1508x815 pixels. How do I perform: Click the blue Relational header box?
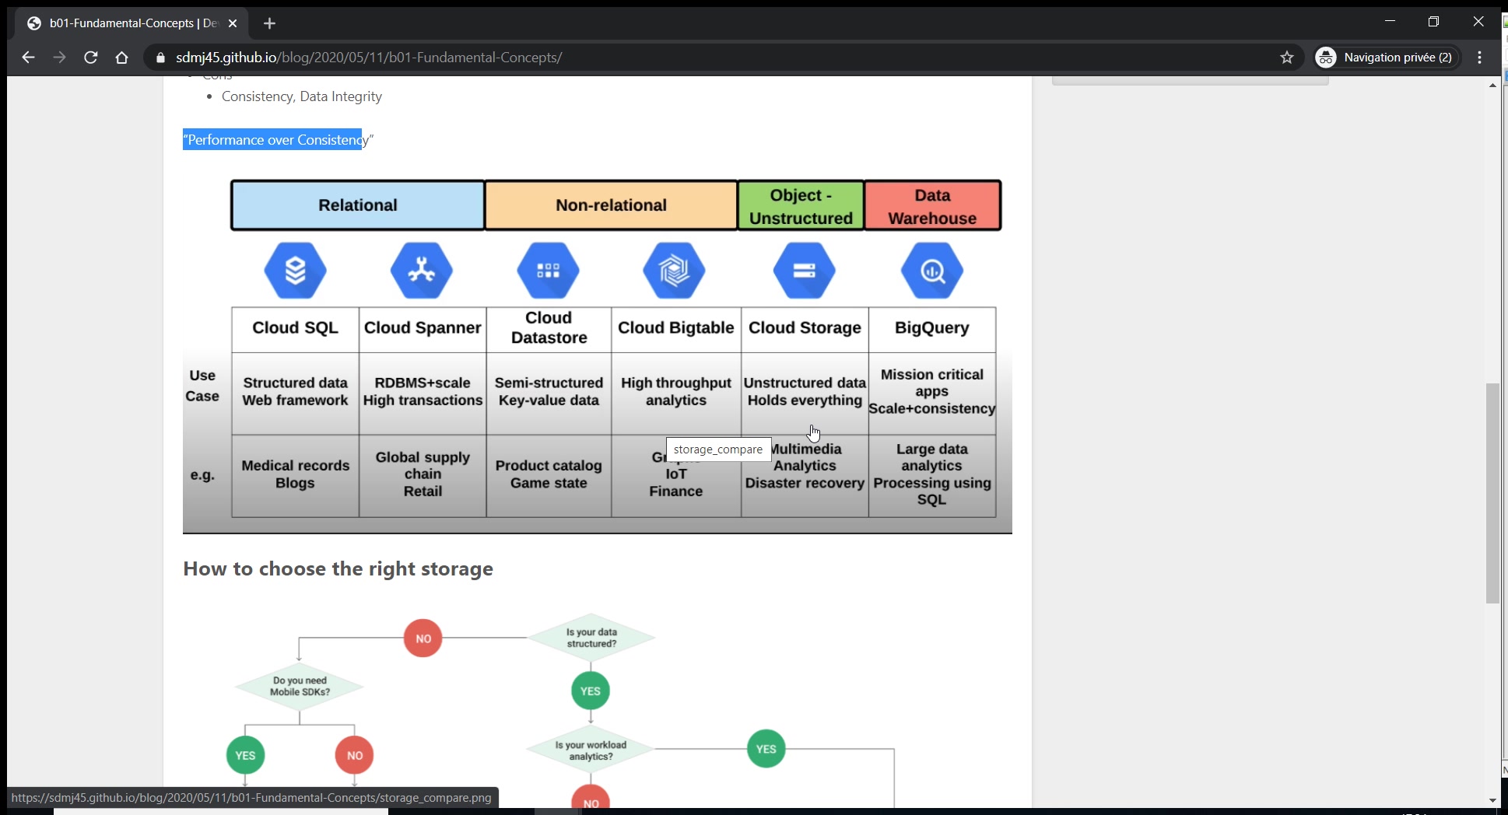point(358,205)
